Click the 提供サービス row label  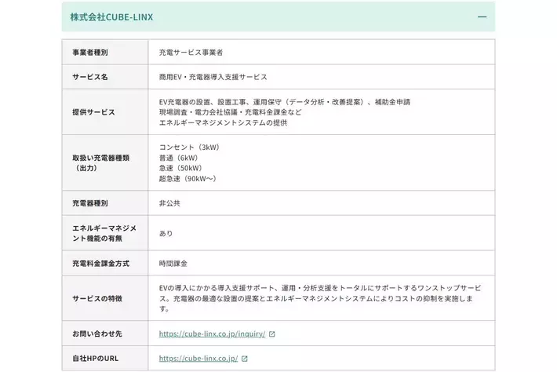tap(93, 112)
